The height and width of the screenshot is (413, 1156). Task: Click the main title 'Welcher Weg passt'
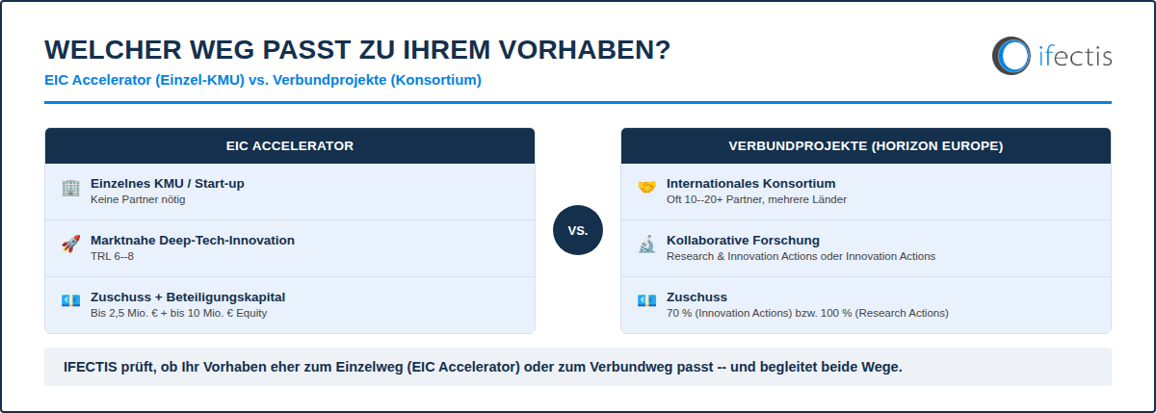(357, 51)
